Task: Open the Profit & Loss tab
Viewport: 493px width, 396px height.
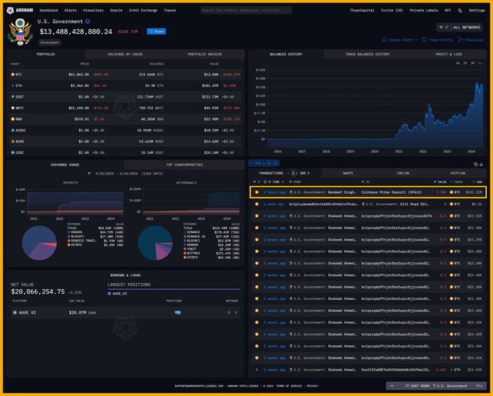Action: click(x=451, y=55)
